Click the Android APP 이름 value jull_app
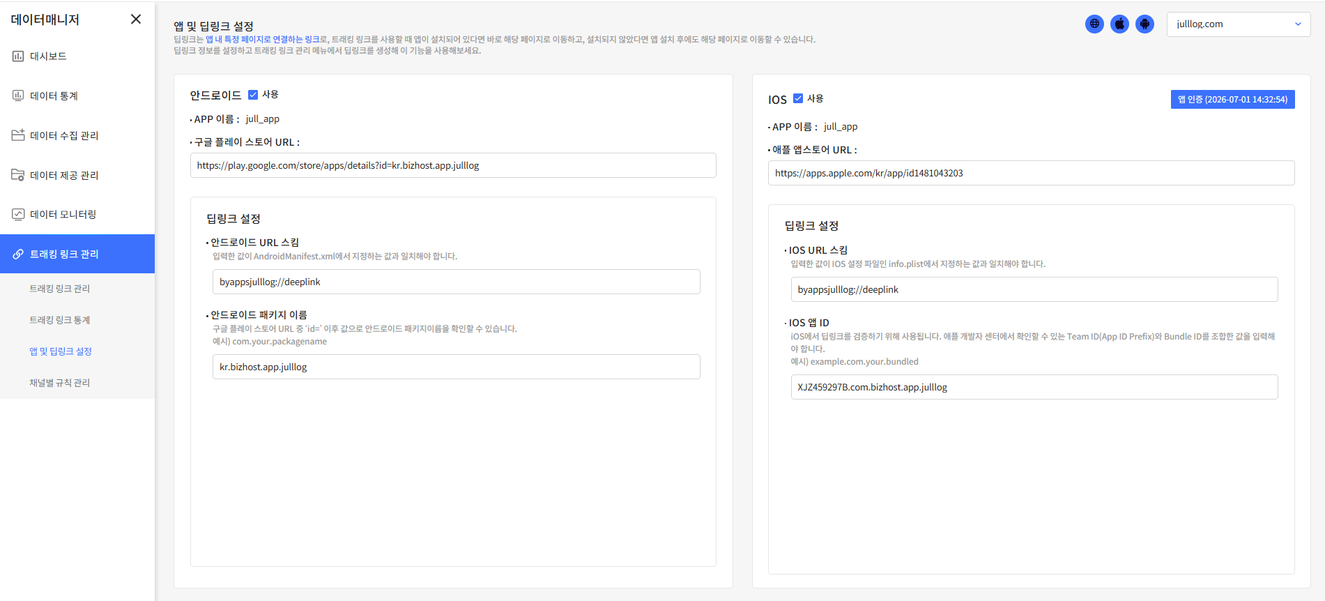The width and height of the screenshot is (1325, 601). [263, 119]
